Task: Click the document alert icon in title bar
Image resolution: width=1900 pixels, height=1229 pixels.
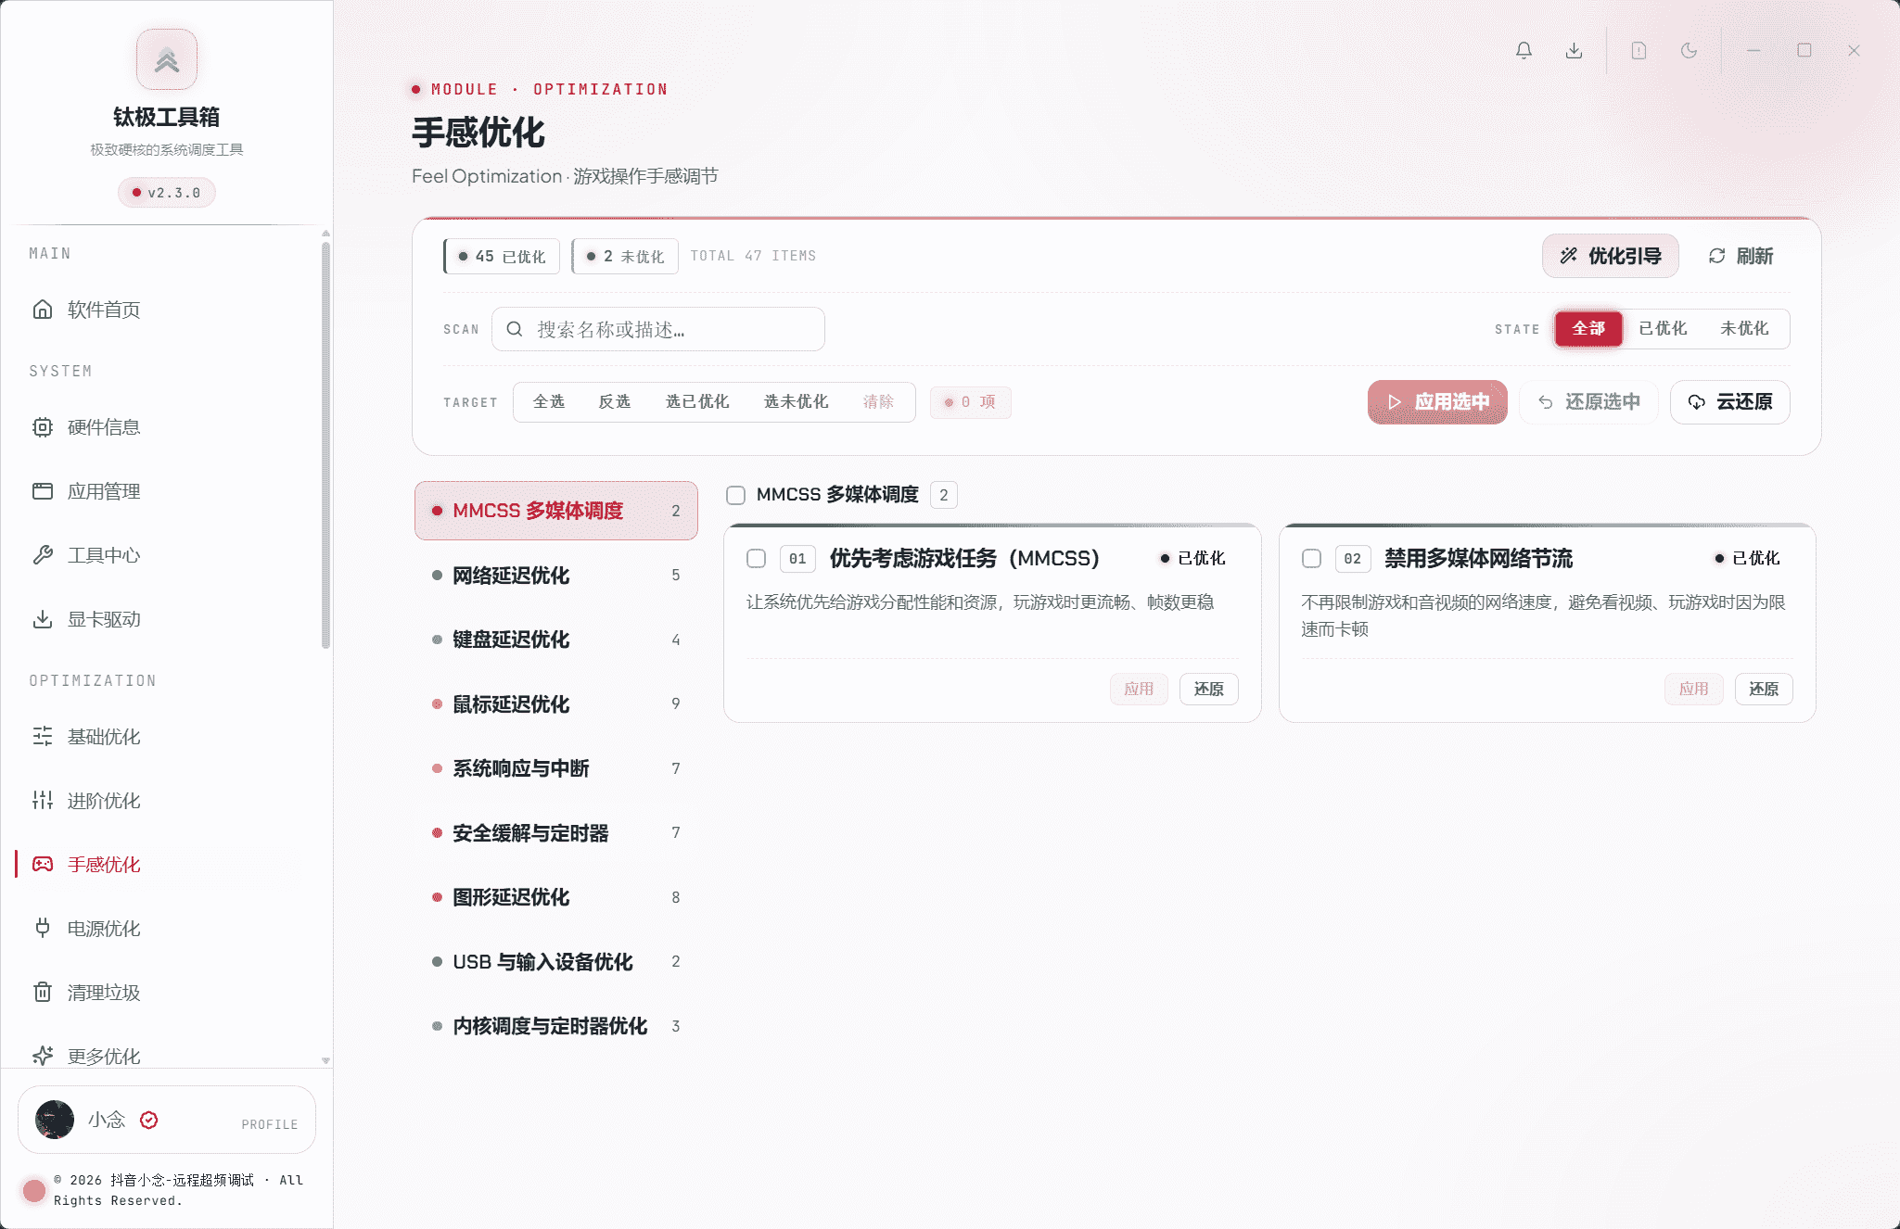Action: coord(1639,51)
